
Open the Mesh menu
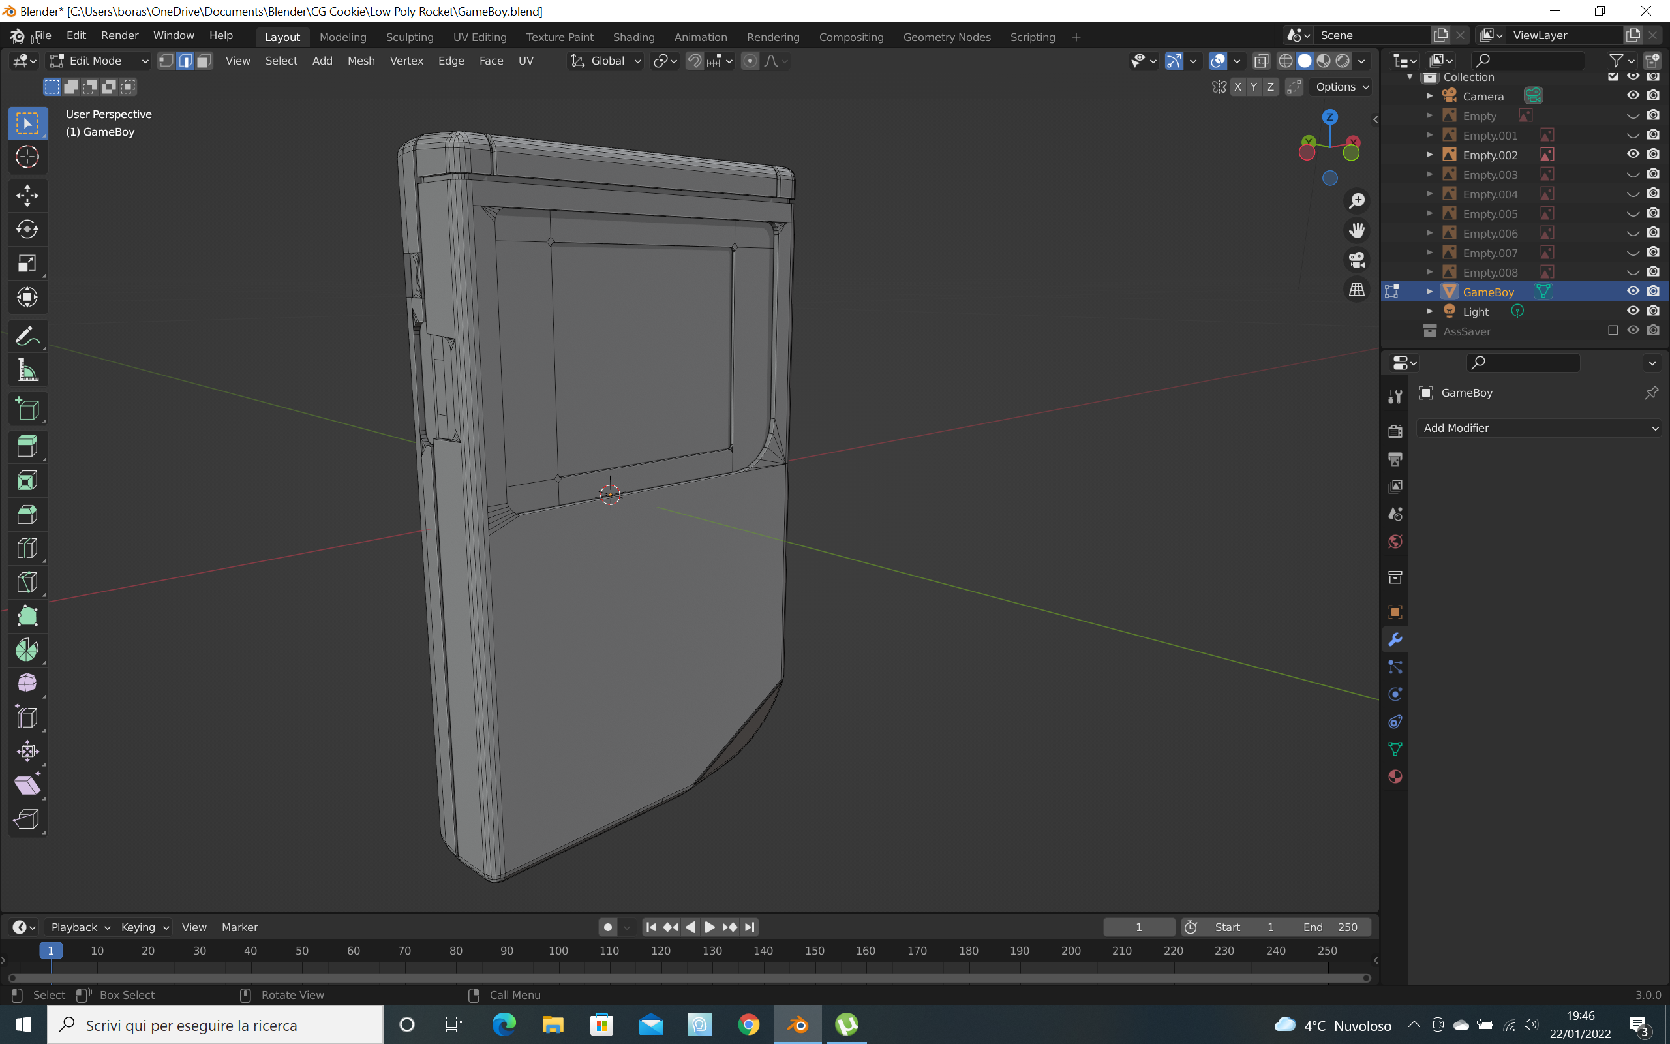tap(361, 61)
